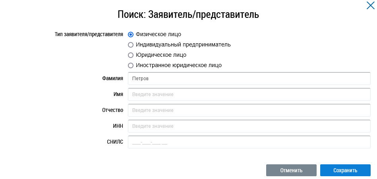Click the Отчество field label
This screenshot has height=179, width=377.
(x=112, y=110)
